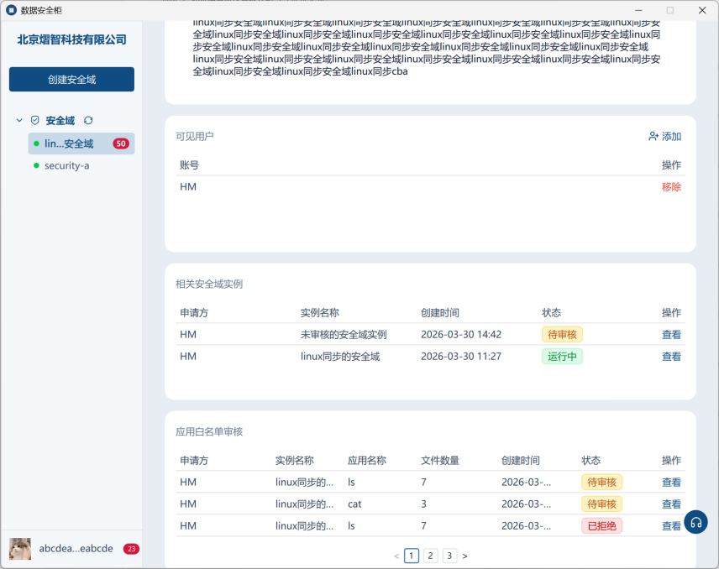Click the 数据安全柜 app logo icon
The width and height of the screenshot is (719, 569).
pos(11,10)
